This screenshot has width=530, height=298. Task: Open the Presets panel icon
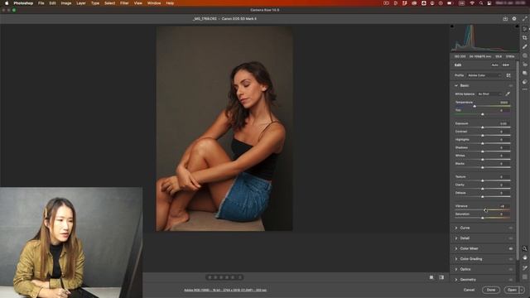(524, 82)
